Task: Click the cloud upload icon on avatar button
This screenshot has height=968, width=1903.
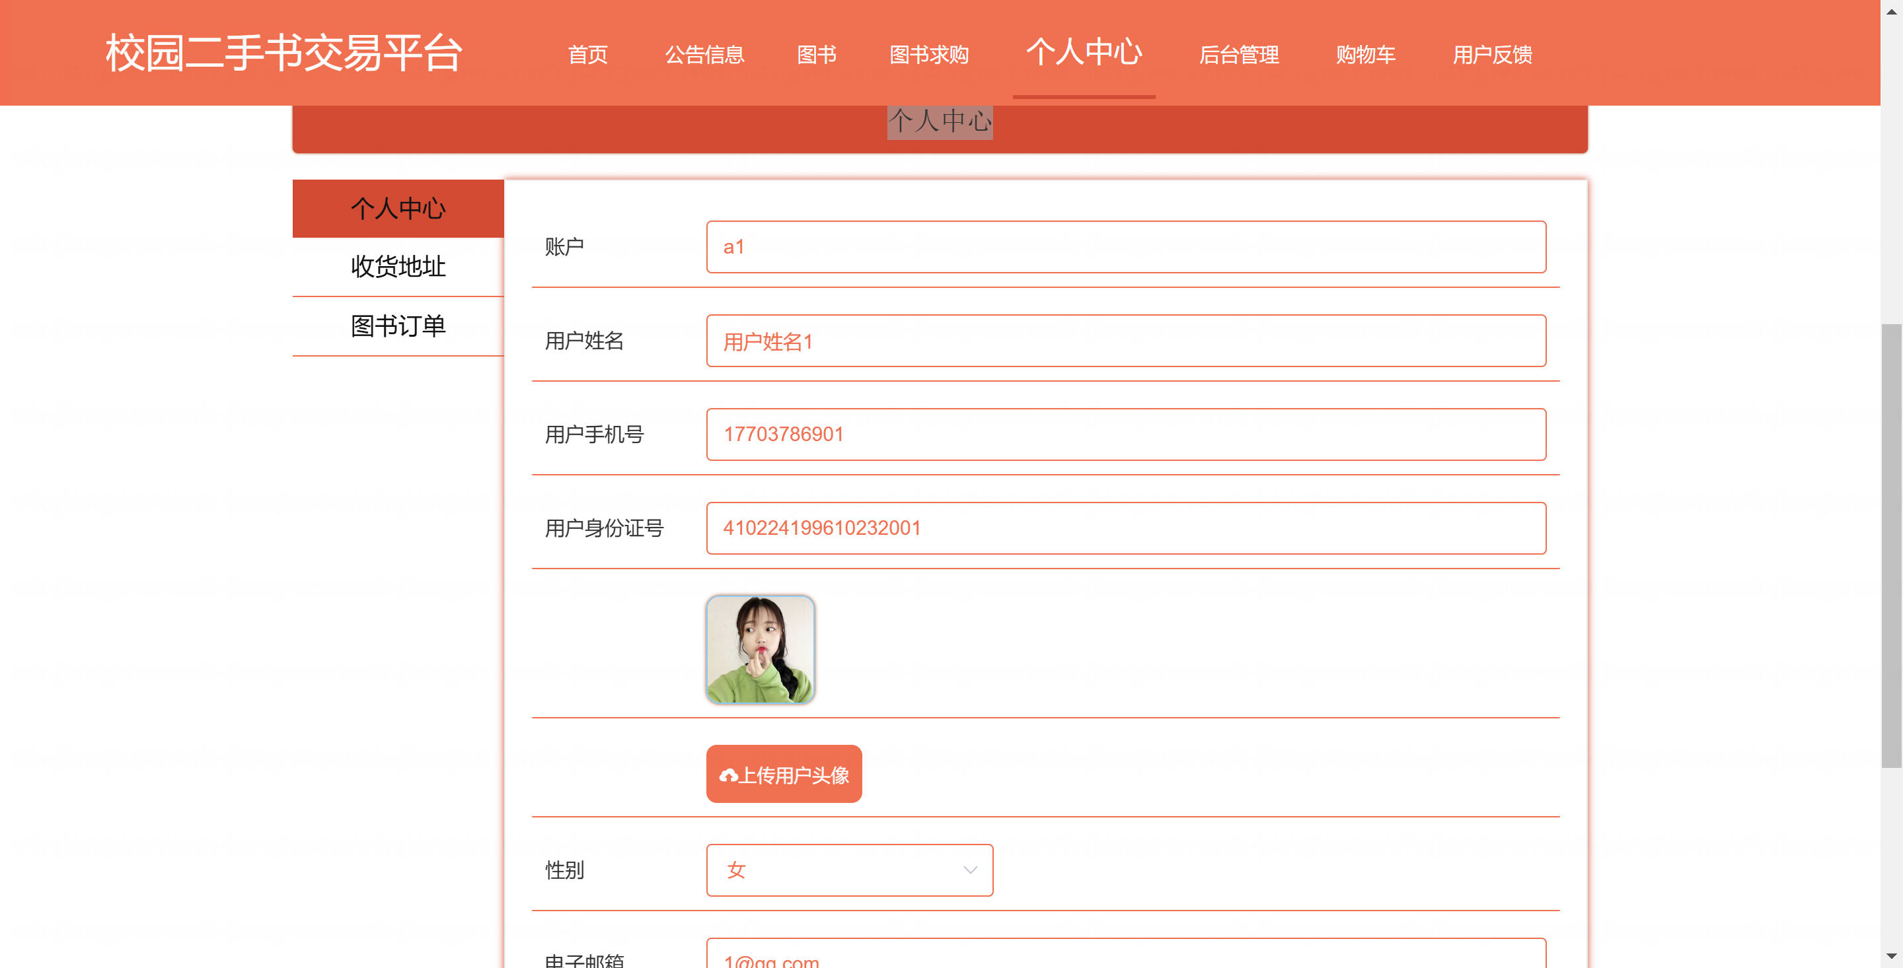Action: point(728,775)
